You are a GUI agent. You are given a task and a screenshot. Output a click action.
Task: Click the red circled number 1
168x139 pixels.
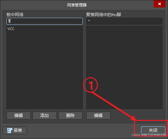point(90,85)
